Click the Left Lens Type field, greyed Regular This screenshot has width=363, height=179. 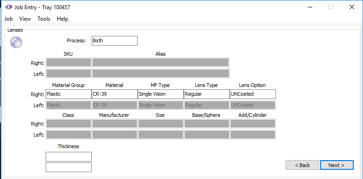207,105
